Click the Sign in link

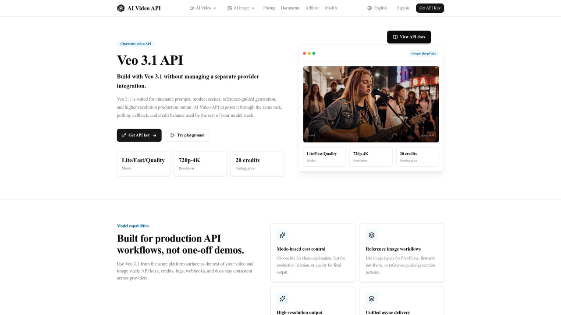tap(403, 8)
